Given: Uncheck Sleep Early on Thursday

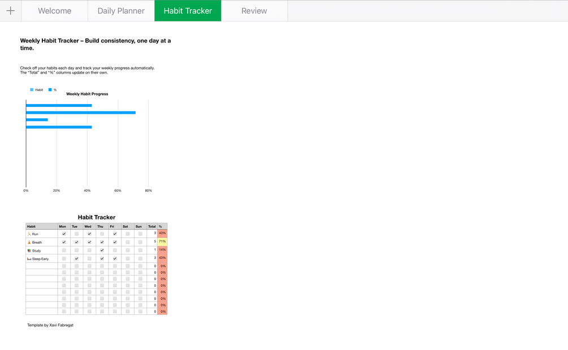Looking at the screenshot, I should 102,259.
